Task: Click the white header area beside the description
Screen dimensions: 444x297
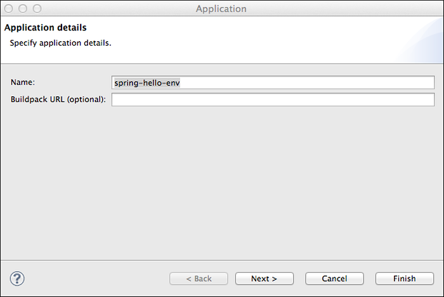Action: 254,43
